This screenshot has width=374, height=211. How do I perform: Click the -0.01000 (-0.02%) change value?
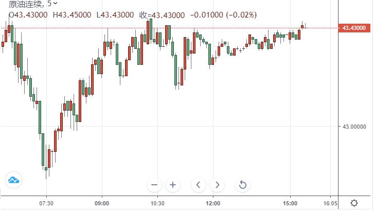tap(223, 15)
